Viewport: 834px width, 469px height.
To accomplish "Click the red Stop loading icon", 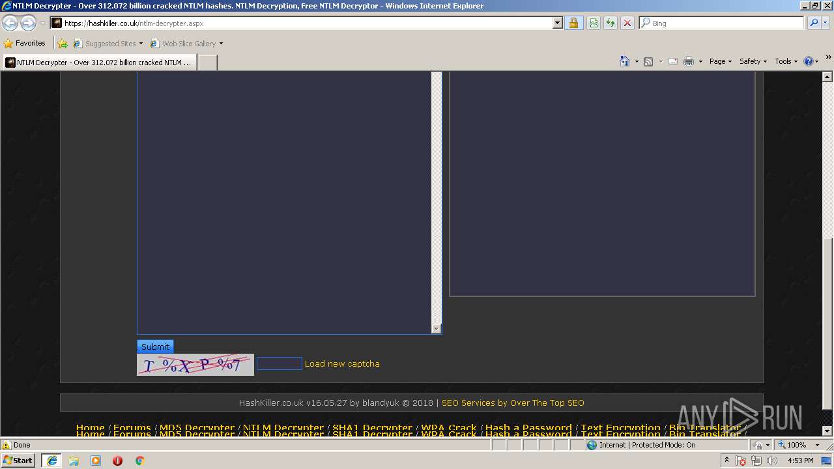I will (x=627, y=23).
